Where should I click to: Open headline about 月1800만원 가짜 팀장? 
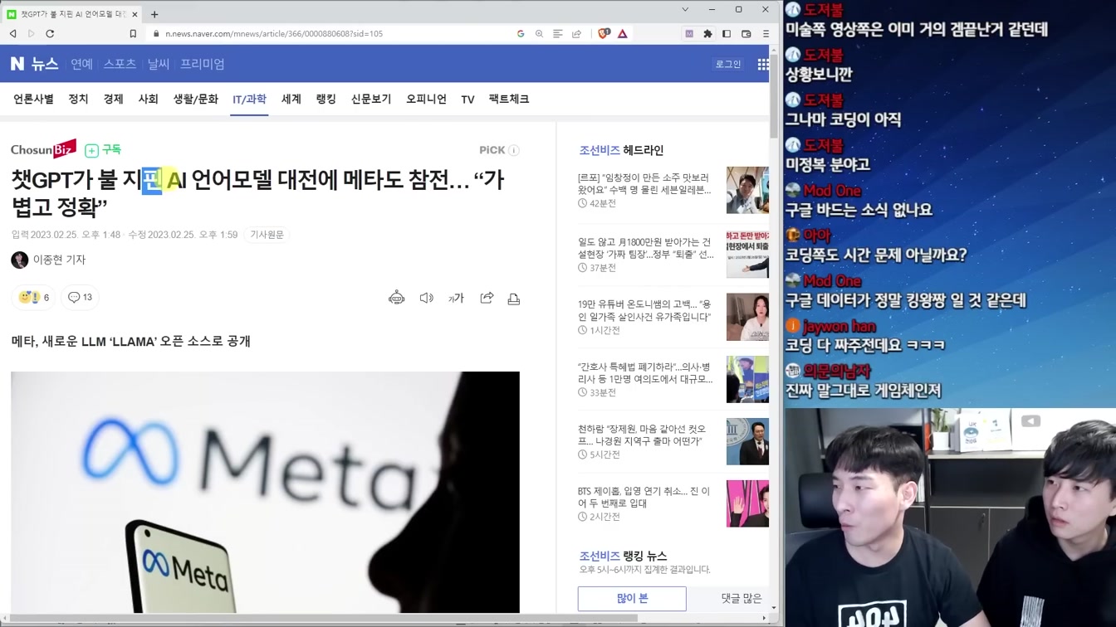tap(646, 248)
